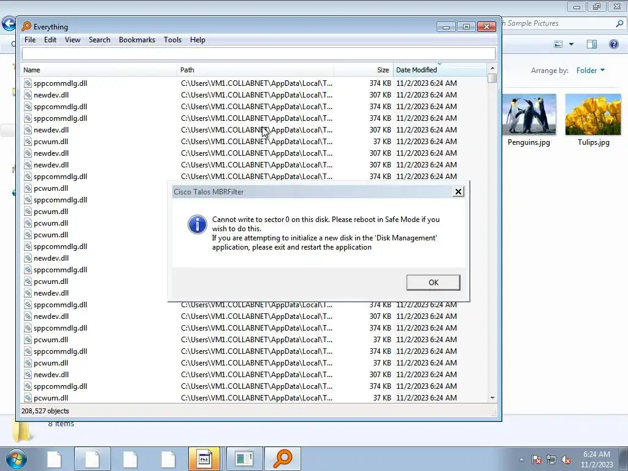The height and width of the screenshot is (471, 628).
Task: Toggle the Explorer preview pane icon
Action: tap(592, 44)
